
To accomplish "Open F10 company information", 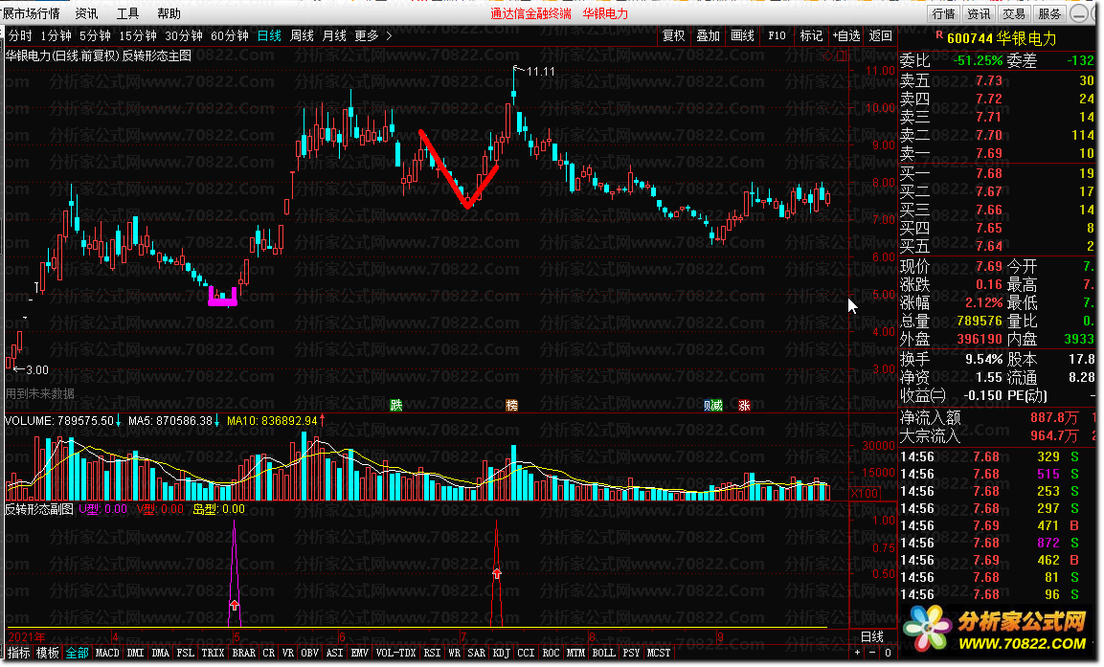I will (x=777, y=35).
